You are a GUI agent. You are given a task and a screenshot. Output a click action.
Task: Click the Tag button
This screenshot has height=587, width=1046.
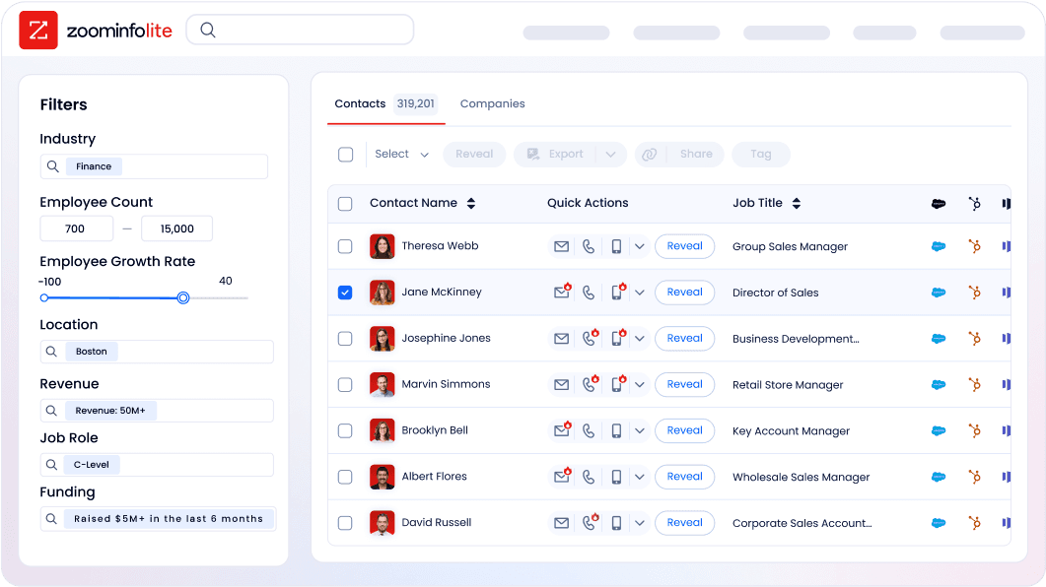760,154
